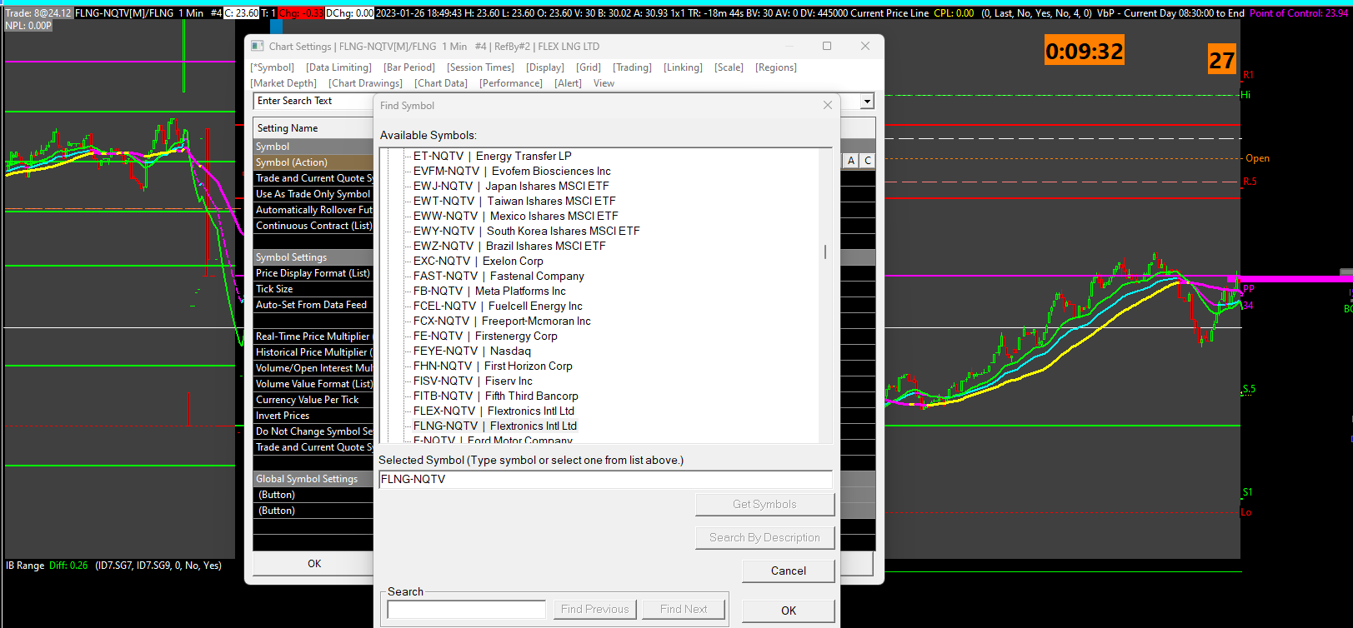This screenshot has width=1353, height=628.
Task: Select FEYE-NQTV Nasdaq symbol
Action: 472,351
